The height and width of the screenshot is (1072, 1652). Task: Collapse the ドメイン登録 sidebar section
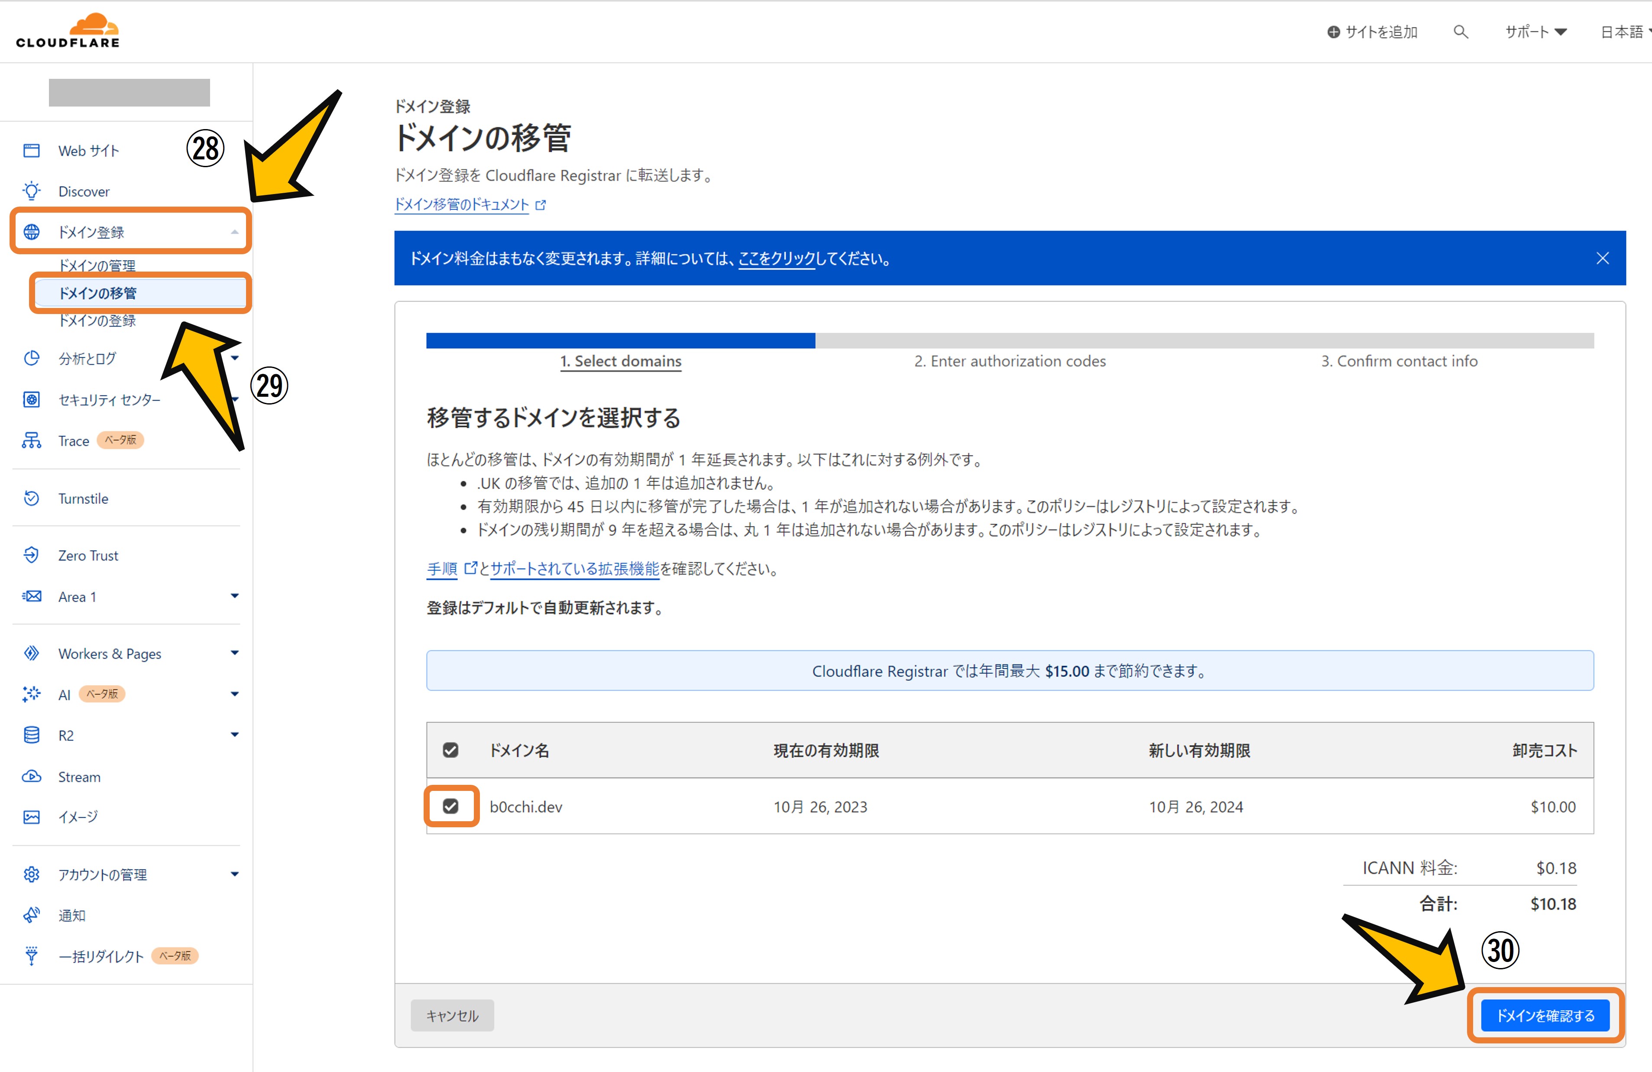pyautogui.click(x=235, y=232)
